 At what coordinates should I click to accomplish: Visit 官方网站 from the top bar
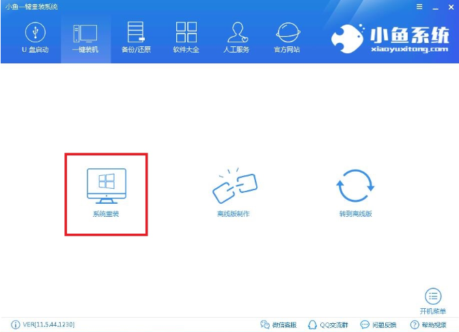pyautogui.click(x=286, y=38)
